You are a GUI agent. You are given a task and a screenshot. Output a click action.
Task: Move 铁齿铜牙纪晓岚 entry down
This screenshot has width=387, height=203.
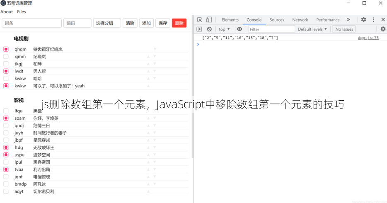(155, 49)
